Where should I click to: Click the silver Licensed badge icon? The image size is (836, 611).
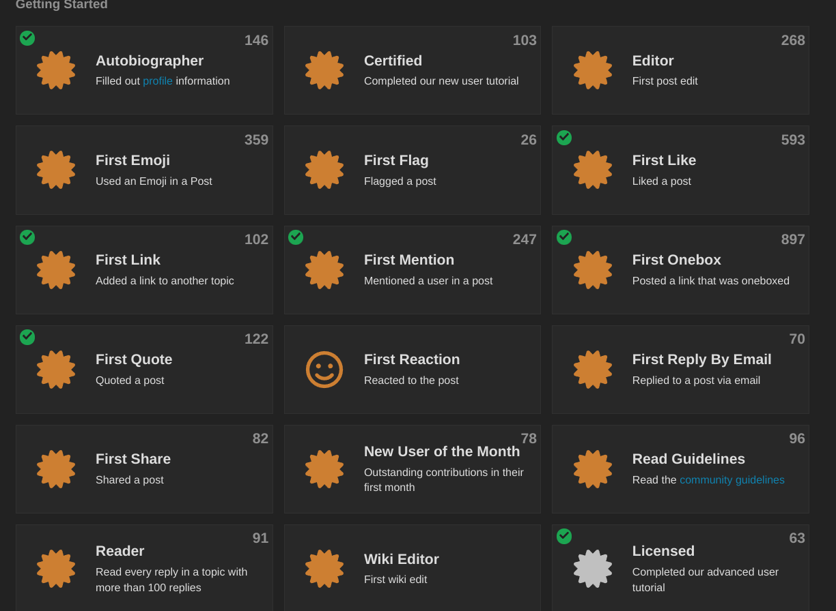pyautogui.click(x=593, y=569)
